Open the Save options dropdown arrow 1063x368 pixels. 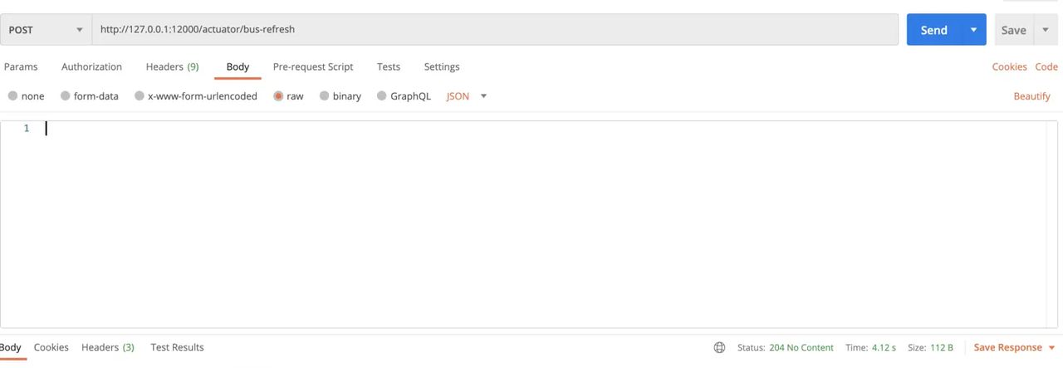pyautogui.click(x=1045, y=30)
